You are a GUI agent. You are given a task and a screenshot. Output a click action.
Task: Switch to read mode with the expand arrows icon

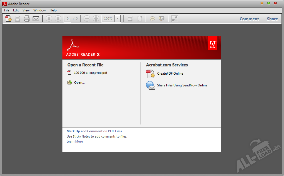175,19
